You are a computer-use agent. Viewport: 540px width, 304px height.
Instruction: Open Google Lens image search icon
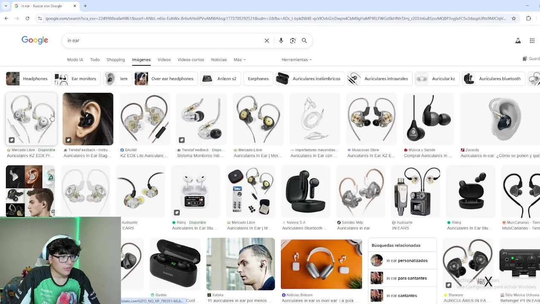[x=293, y=41]
